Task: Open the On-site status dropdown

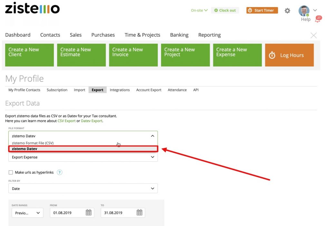Action: click(199, 10)
